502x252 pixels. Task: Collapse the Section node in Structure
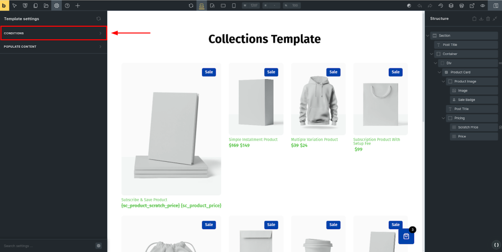427,36
